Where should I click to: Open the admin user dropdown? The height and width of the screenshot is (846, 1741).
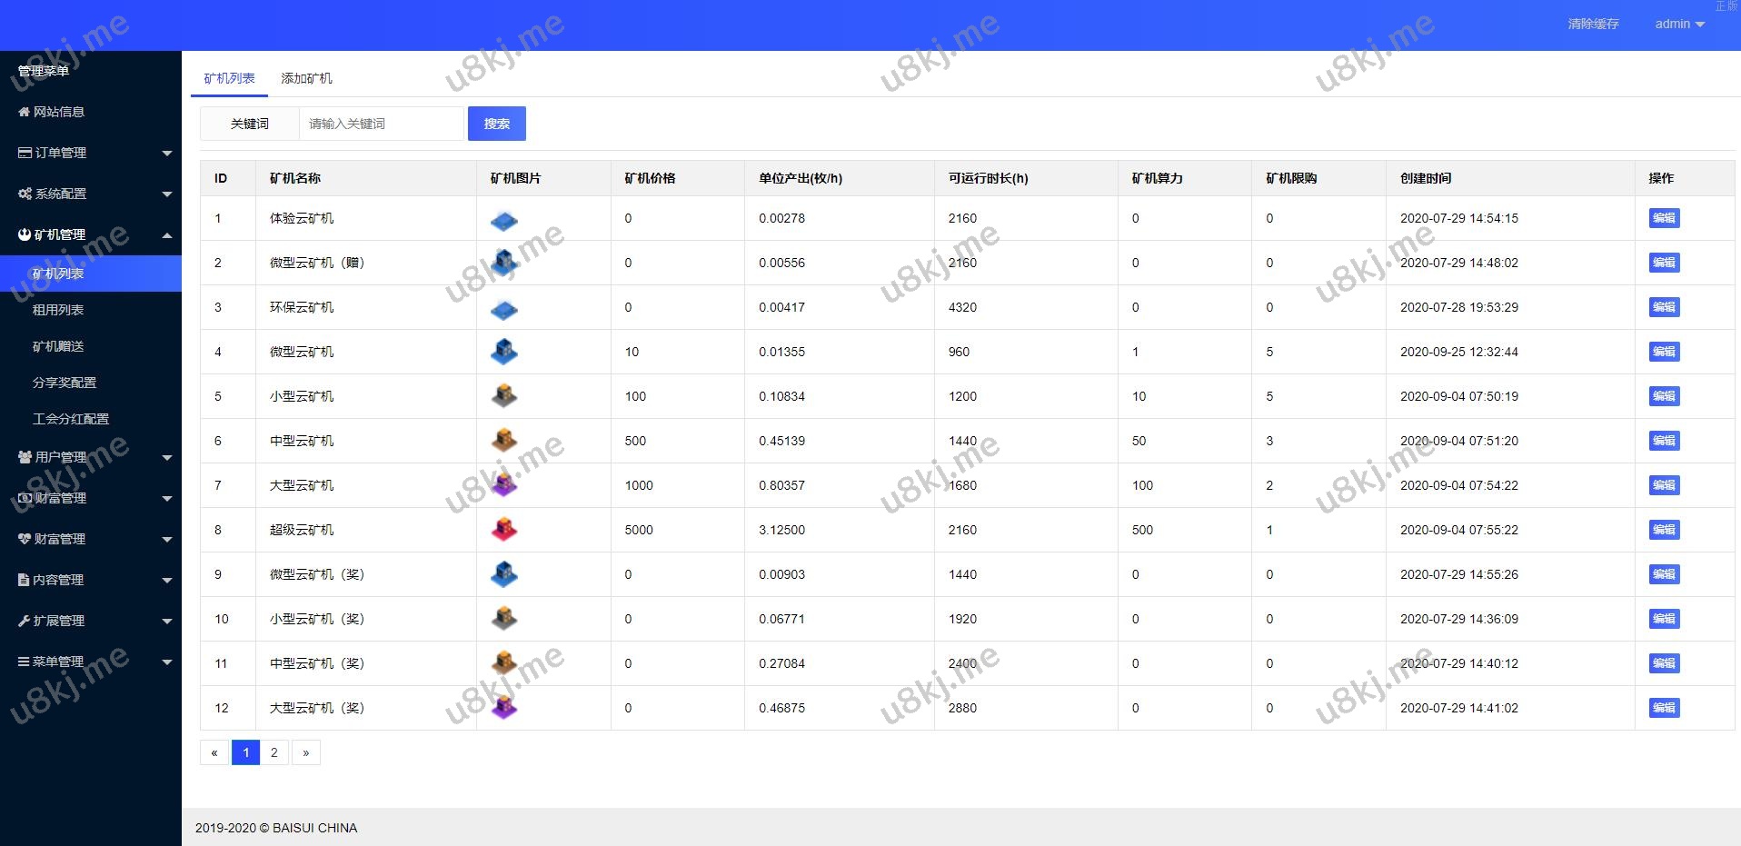(1679, 24)
